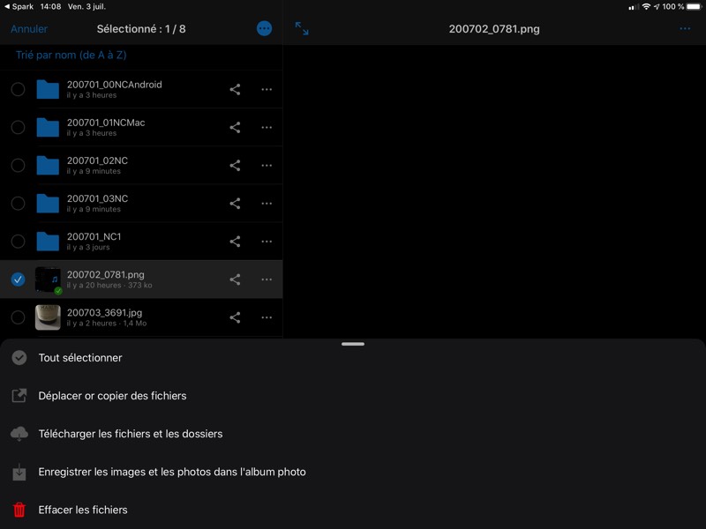Tap share icon for 200703_3691.jpg

pyautogui.click(x=235, y=317)
